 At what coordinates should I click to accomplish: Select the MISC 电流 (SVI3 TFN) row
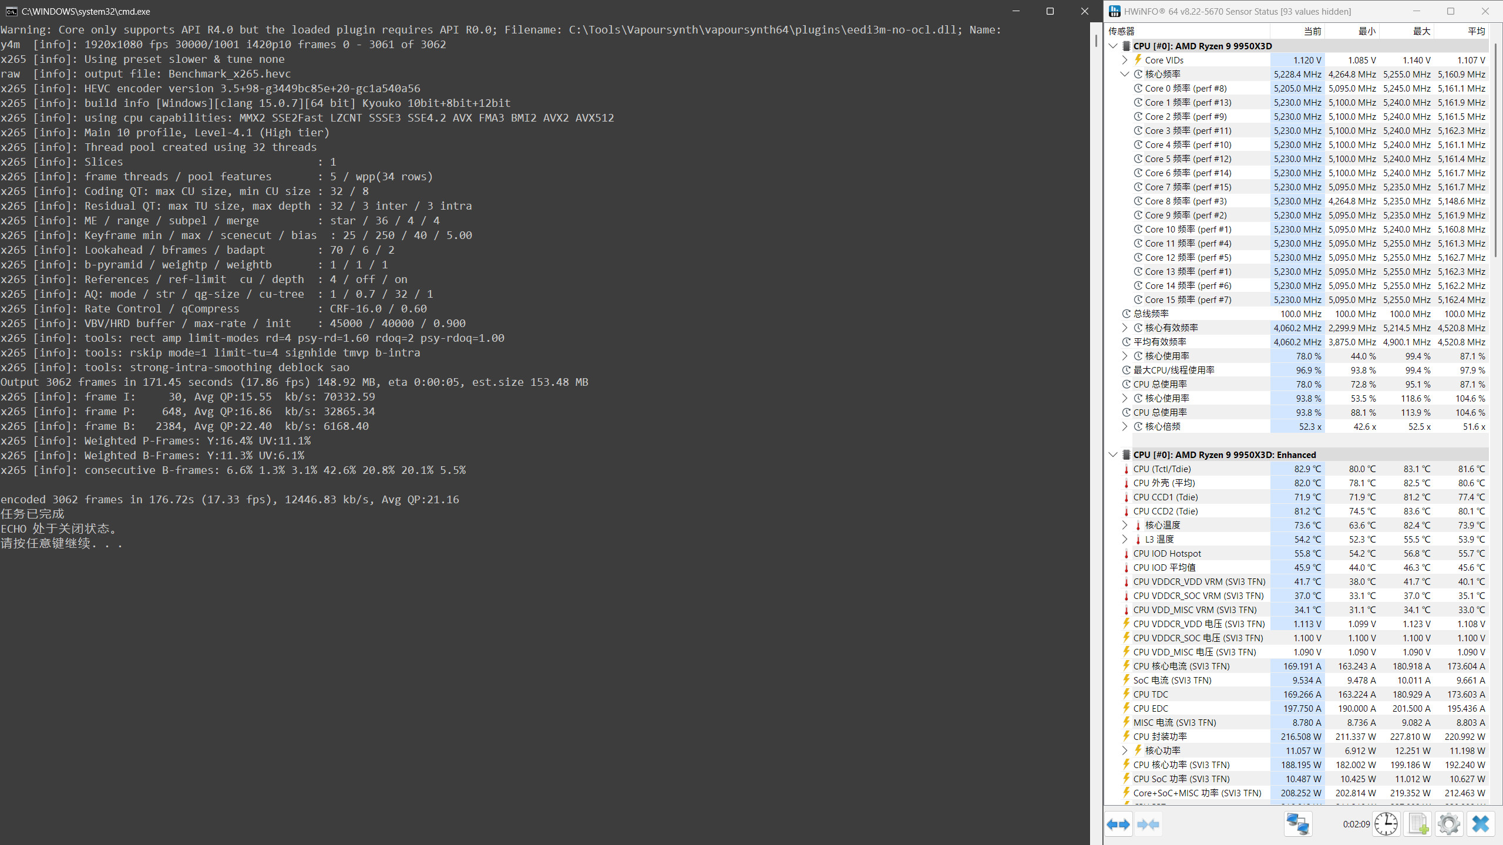tap(1297, 722)
